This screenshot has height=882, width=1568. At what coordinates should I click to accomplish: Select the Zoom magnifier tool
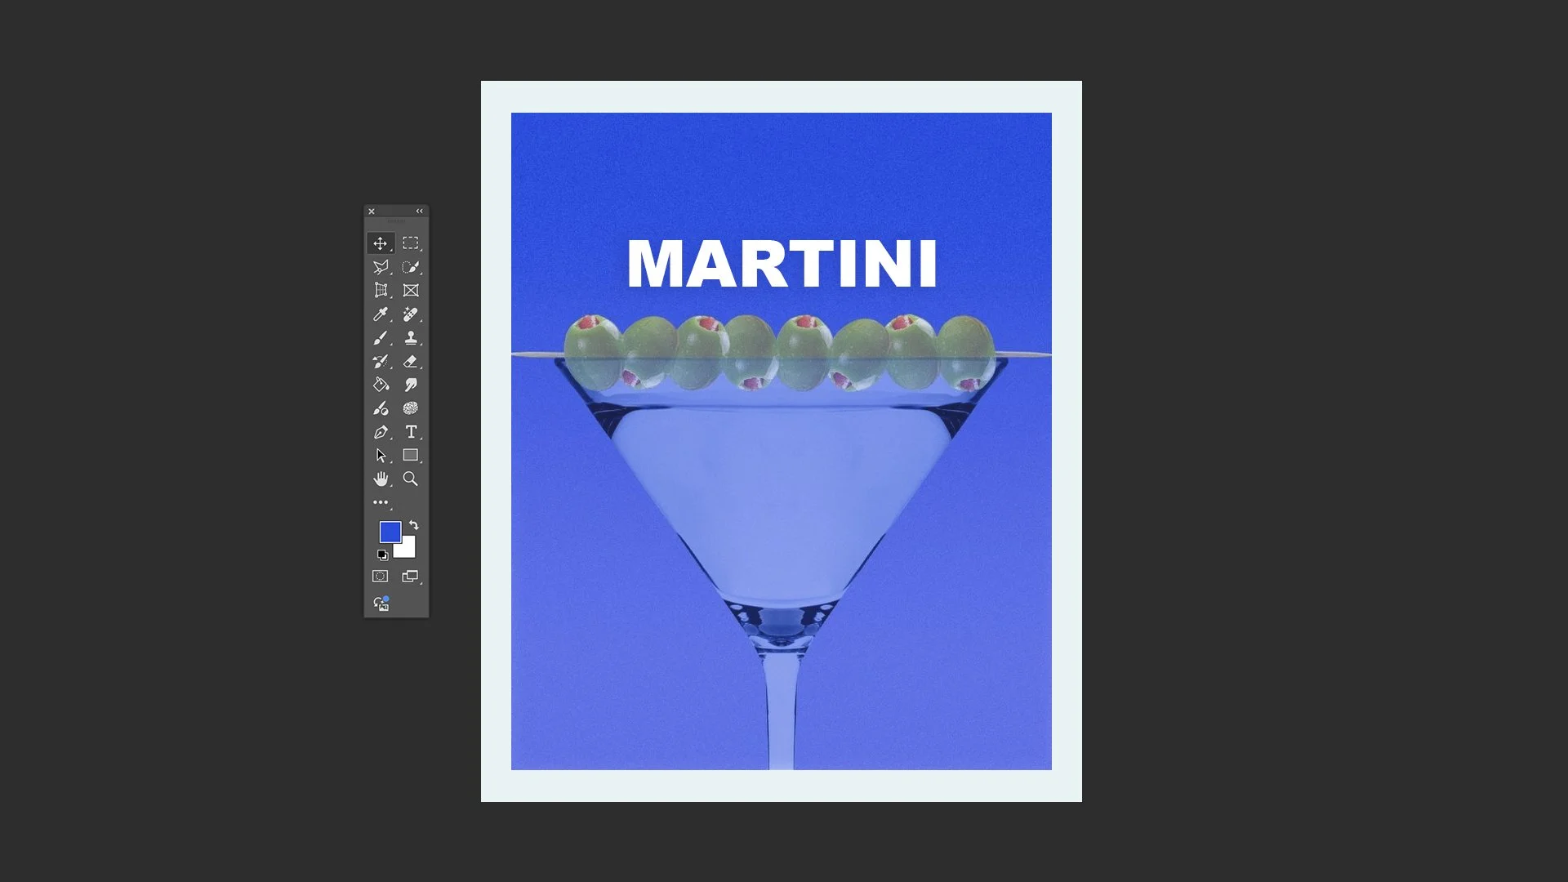(411, 479)
